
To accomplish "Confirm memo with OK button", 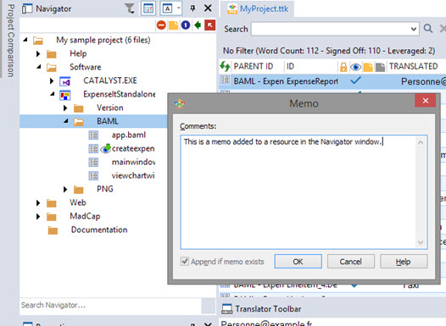I will [x=298, y=262].
